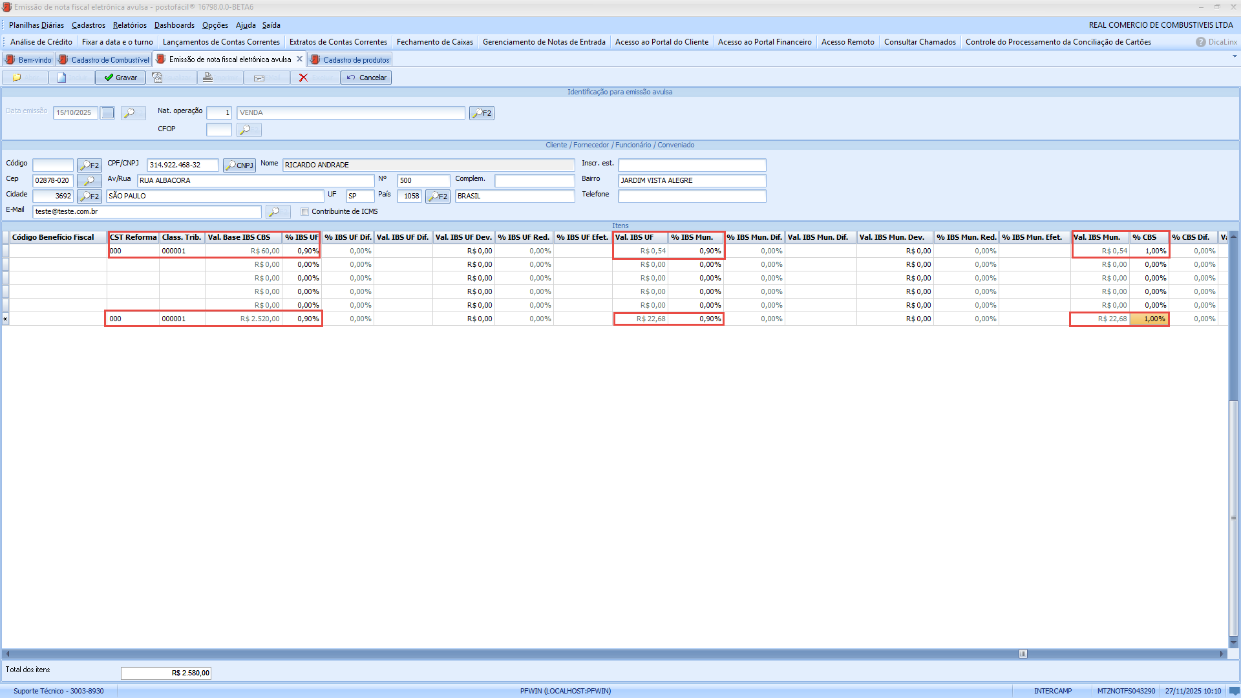The height and width of the screenshot is (698, 1241).
Task: Open Consultar Chamados shortcut
Action: [919, 42]
